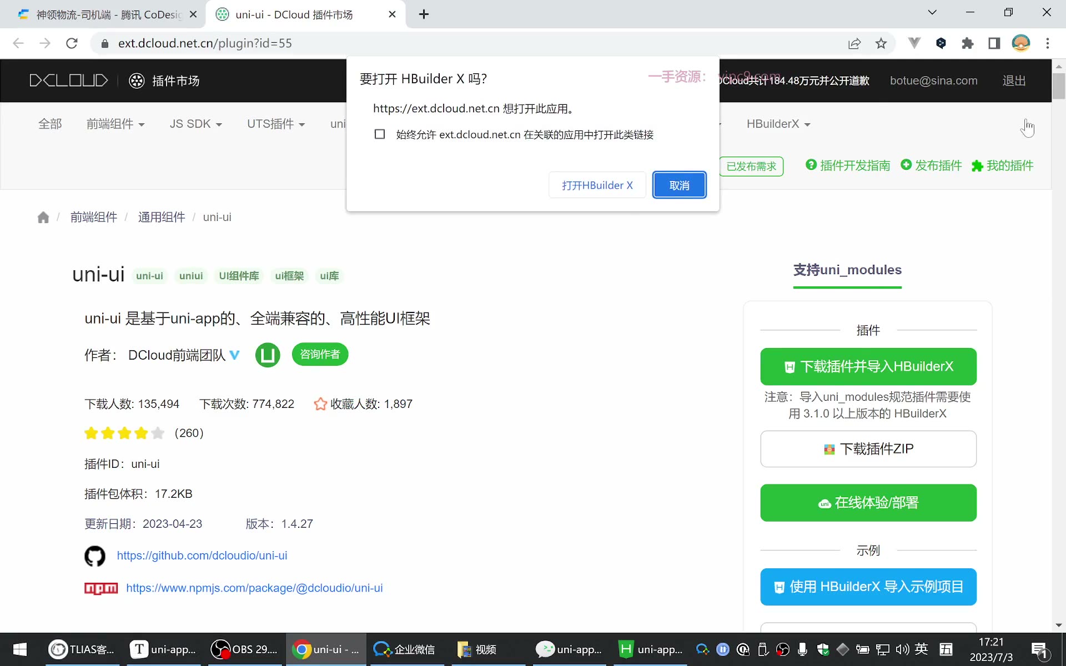
Task: Open a new browser tab
Action: [x=424, y=14]
